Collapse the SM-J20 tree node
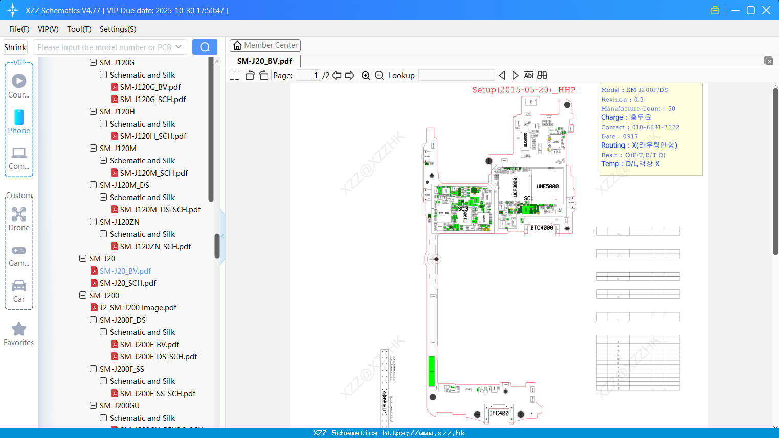Viewport: 779px width, 438px height. pyautogui.click(x=83, y=258)
